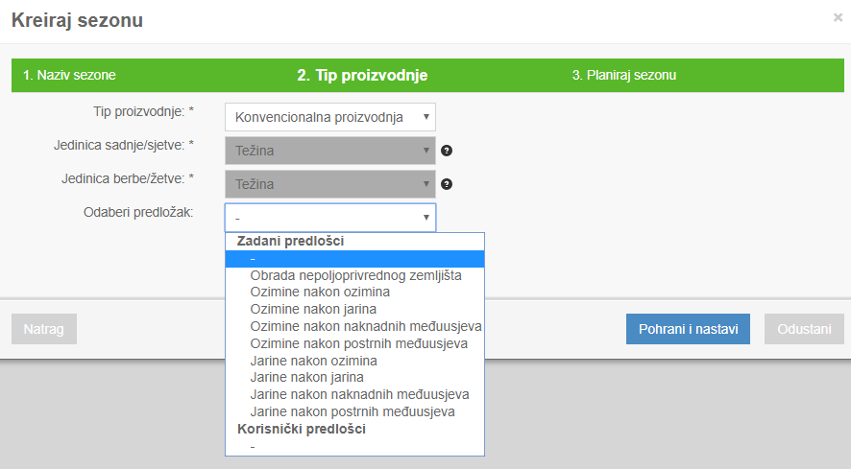Click the Natrag button
The width and height of the screenshot is (851, 469).
[x=44, y=329]
